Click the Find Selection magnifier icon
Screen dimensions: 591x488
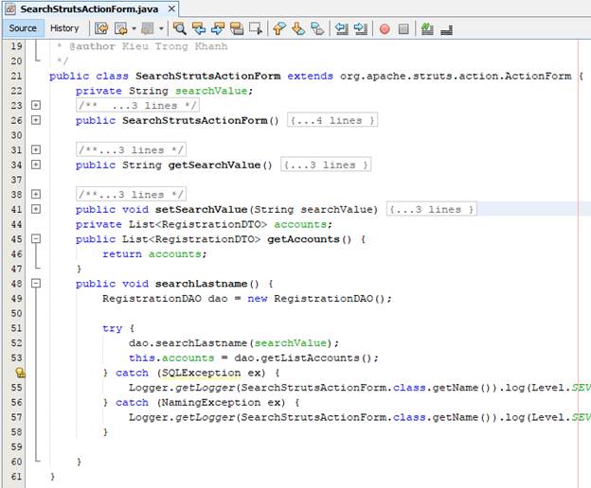179,28
